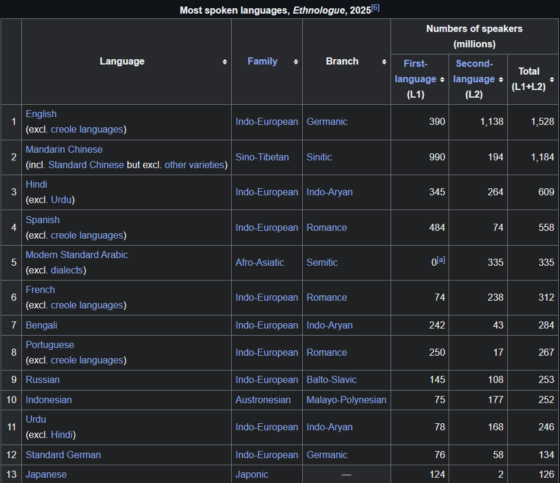Sort by First-language (L1) sort arrows
Screen dimensions: 560x483
coord(442,79)
